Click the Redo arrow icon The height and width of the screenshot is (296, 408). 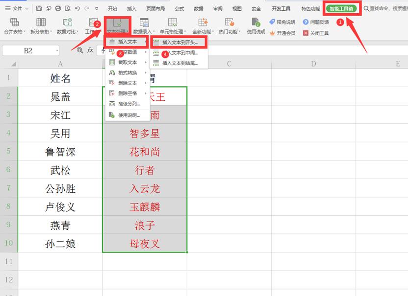point(87,8)
